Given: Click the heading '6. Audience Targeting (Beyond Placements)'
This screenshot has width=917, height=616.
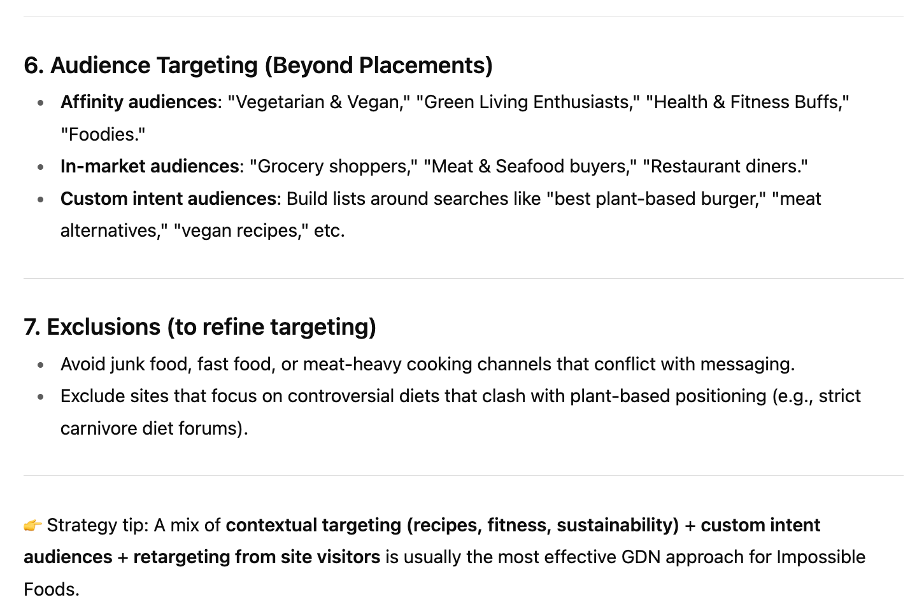Looking at the screenshot, I should coord(259,66).
